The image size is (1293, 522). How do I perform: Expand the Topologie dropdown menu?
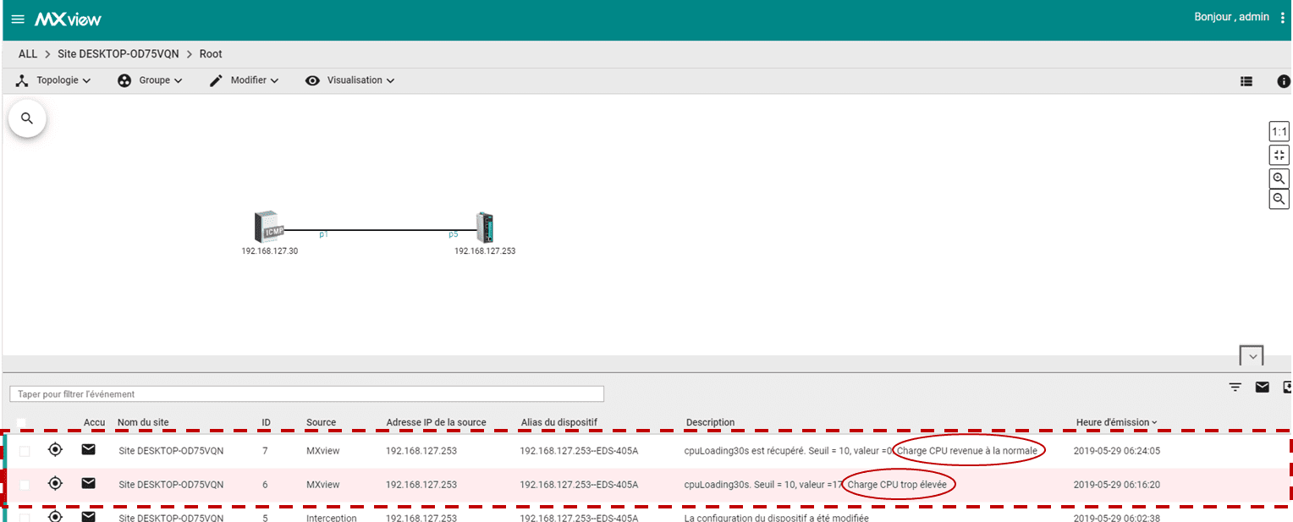[x=55, y=80]
